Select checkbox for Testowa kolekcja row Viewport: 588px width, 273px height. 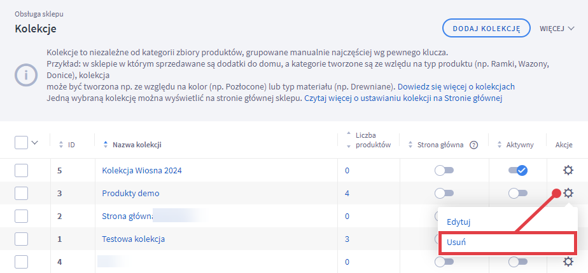click(x=21, y=239)
